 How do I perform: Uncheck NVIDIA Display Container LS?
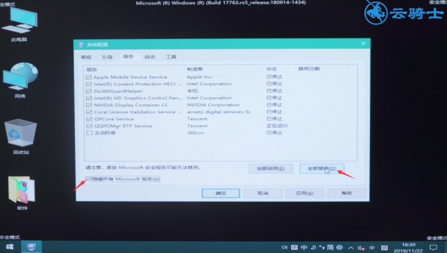tap(89, 105)
